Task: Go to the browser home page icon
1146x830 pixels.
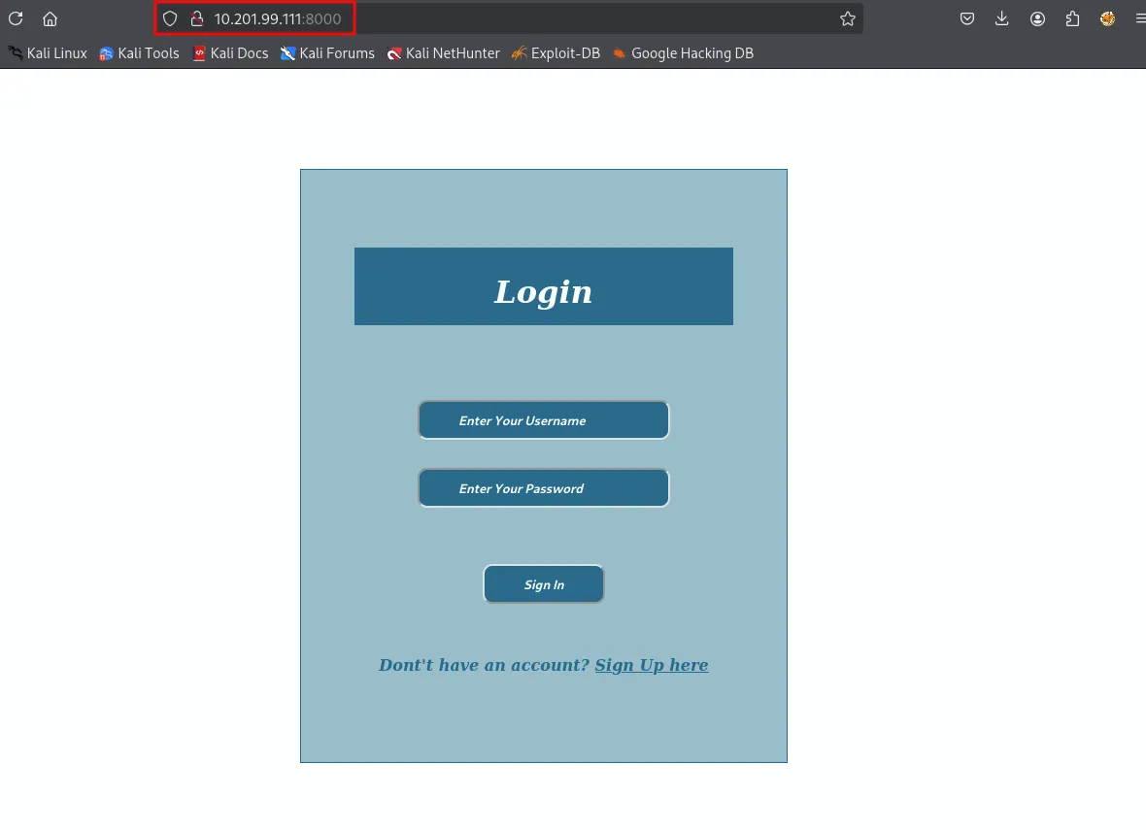Action: tap(50, 18)
